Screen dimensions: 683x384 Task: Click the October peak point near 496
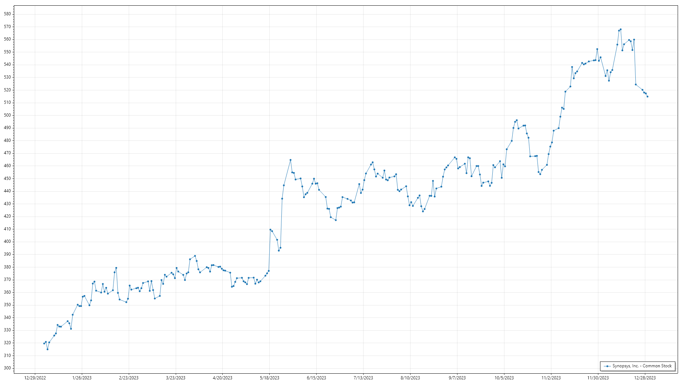tap(517, 120)
